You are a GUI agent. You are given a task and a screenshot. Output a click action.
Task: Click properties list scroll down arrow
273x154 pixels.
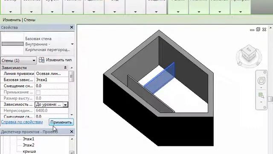point(72,115)
